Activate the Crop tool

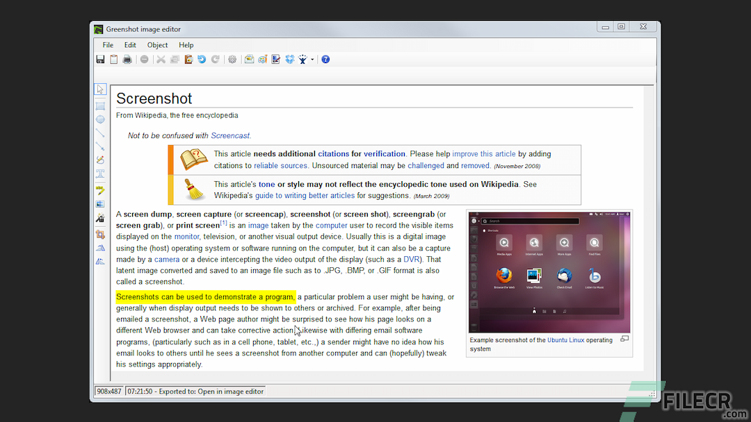tap(100, 234)
